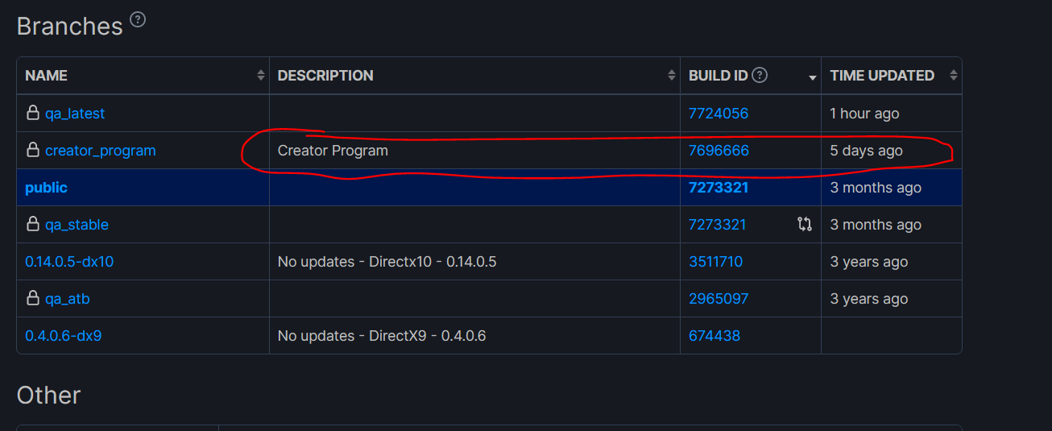The width and height of the screenshot is (1052, 431).
Task: Open build ID 7724056
Action: pos(719,114)
